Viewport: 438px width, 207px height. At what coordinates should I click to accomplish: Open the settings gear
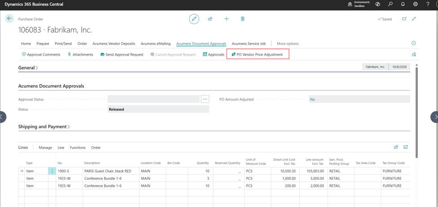[416, 4]
